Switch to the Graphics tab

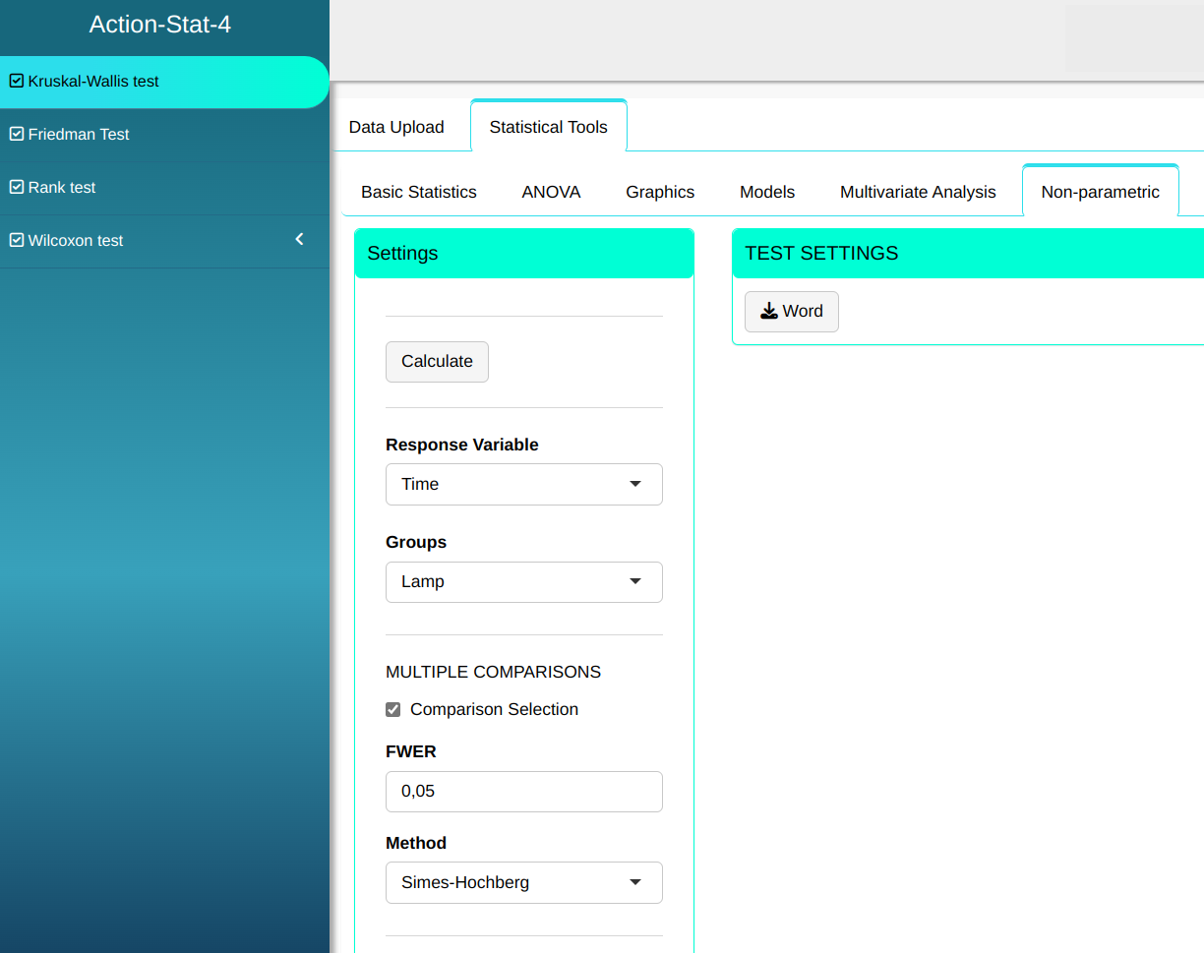coord(660,193)
